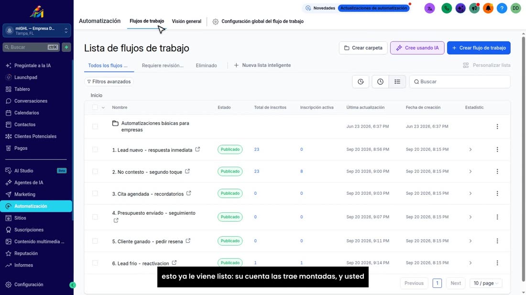This screenshot has width=526, height=295.
Task: Open external link icon for Cita agendada workflow
Action: tap(189, 193)
